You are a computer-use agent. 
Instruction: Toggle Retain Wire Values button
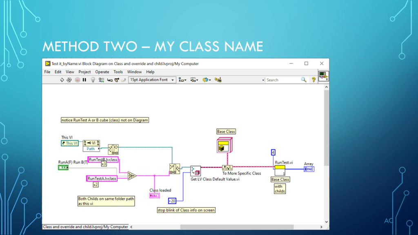click(102, 80)
